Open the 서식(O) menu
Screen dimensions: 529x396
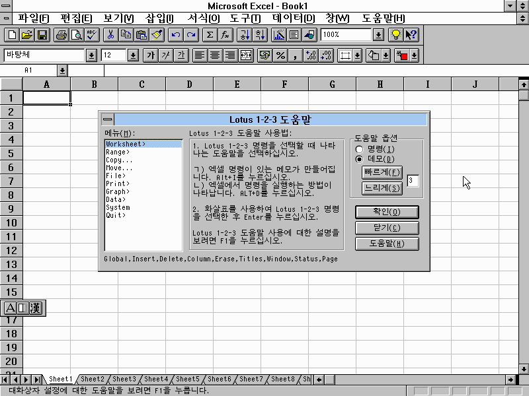(203, 18)
